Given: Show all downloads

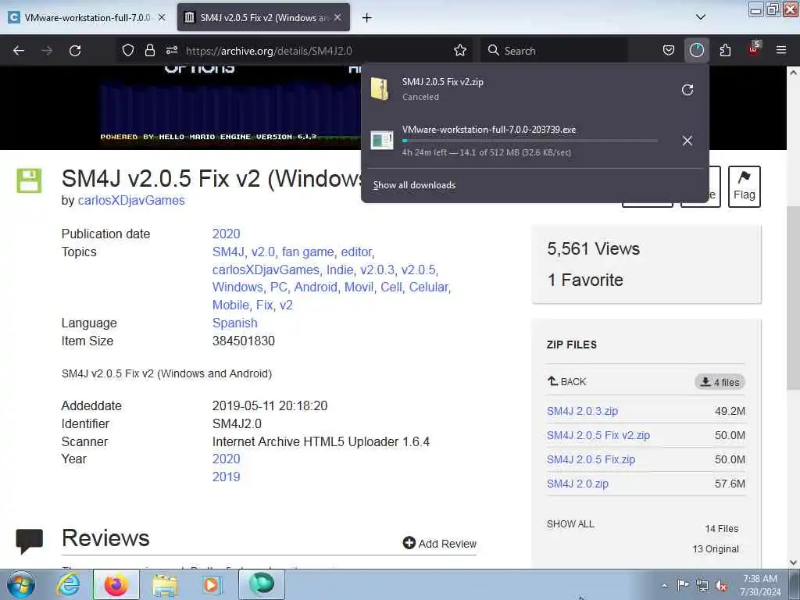Looking at the screenshot, I should (414, 184).
